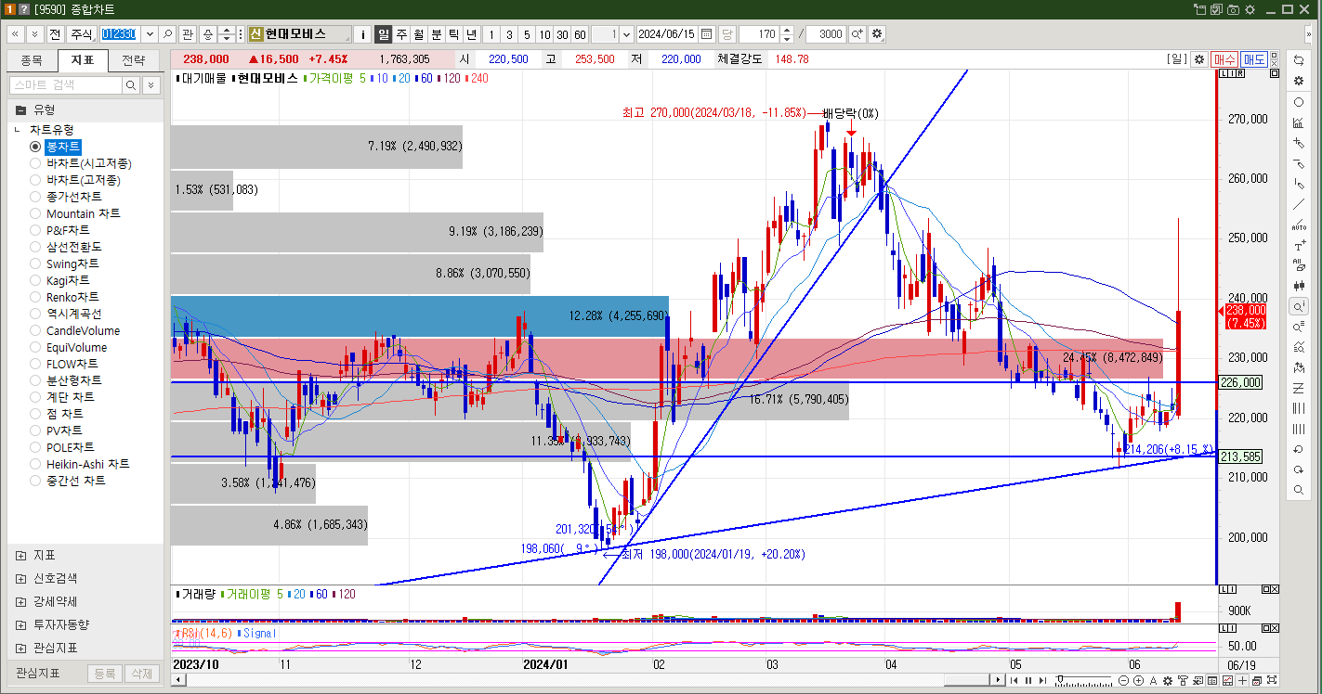Click the highlighted magnifier tool in right toolbar
Image resolution: width=1322 pixels, height=694 pixels.
[1299, 306]
